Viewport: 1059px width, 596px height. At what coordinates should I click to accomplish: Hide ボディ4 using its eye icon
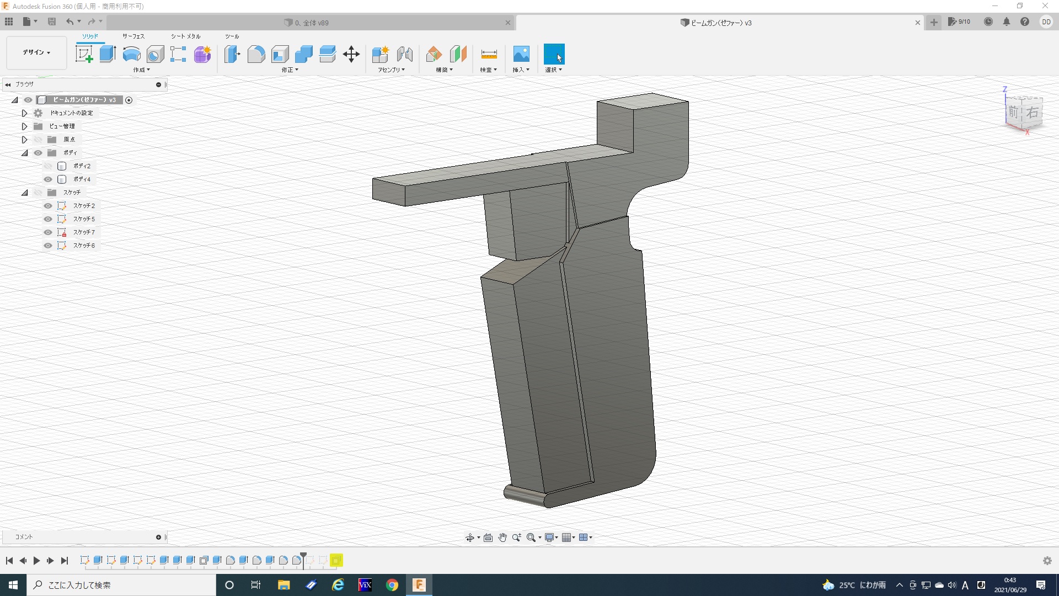[48, 179]
